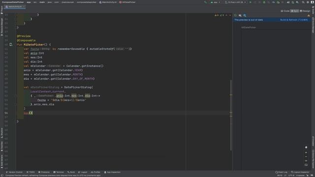
Task: Click the LF line separator in status bar
Action: 285,176
